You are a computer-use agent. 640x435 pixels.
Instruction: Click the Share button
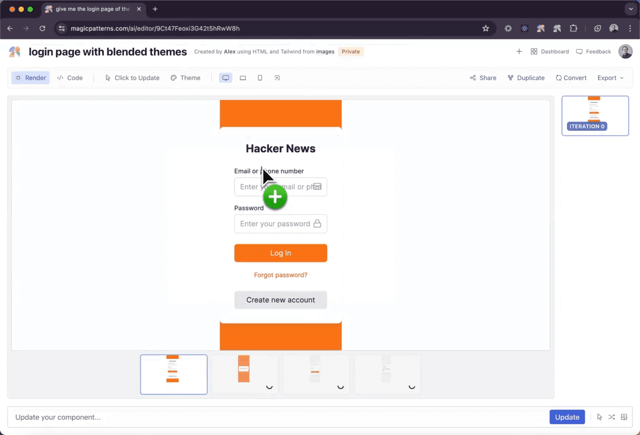(483, 78)
